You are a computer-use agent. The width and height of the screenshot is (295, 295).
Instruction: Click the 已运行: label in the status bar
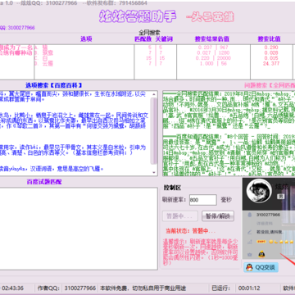point(221,288)
